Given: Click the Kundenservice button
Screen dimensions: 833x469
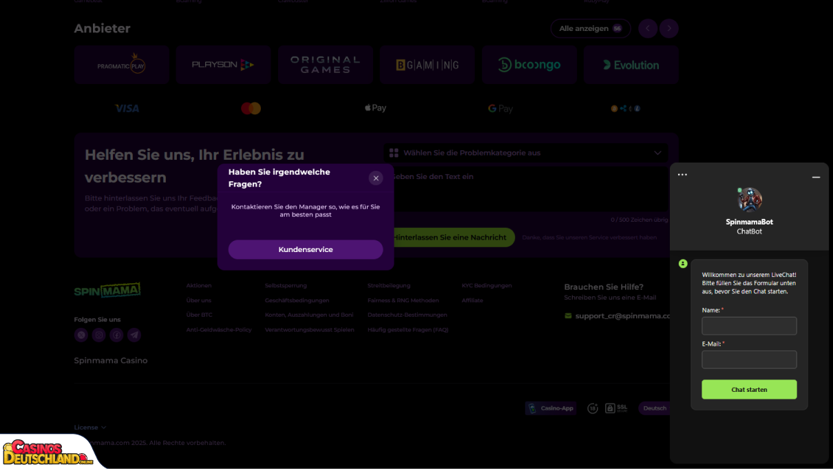Looking at the screenshot, I should click(306, 249).
